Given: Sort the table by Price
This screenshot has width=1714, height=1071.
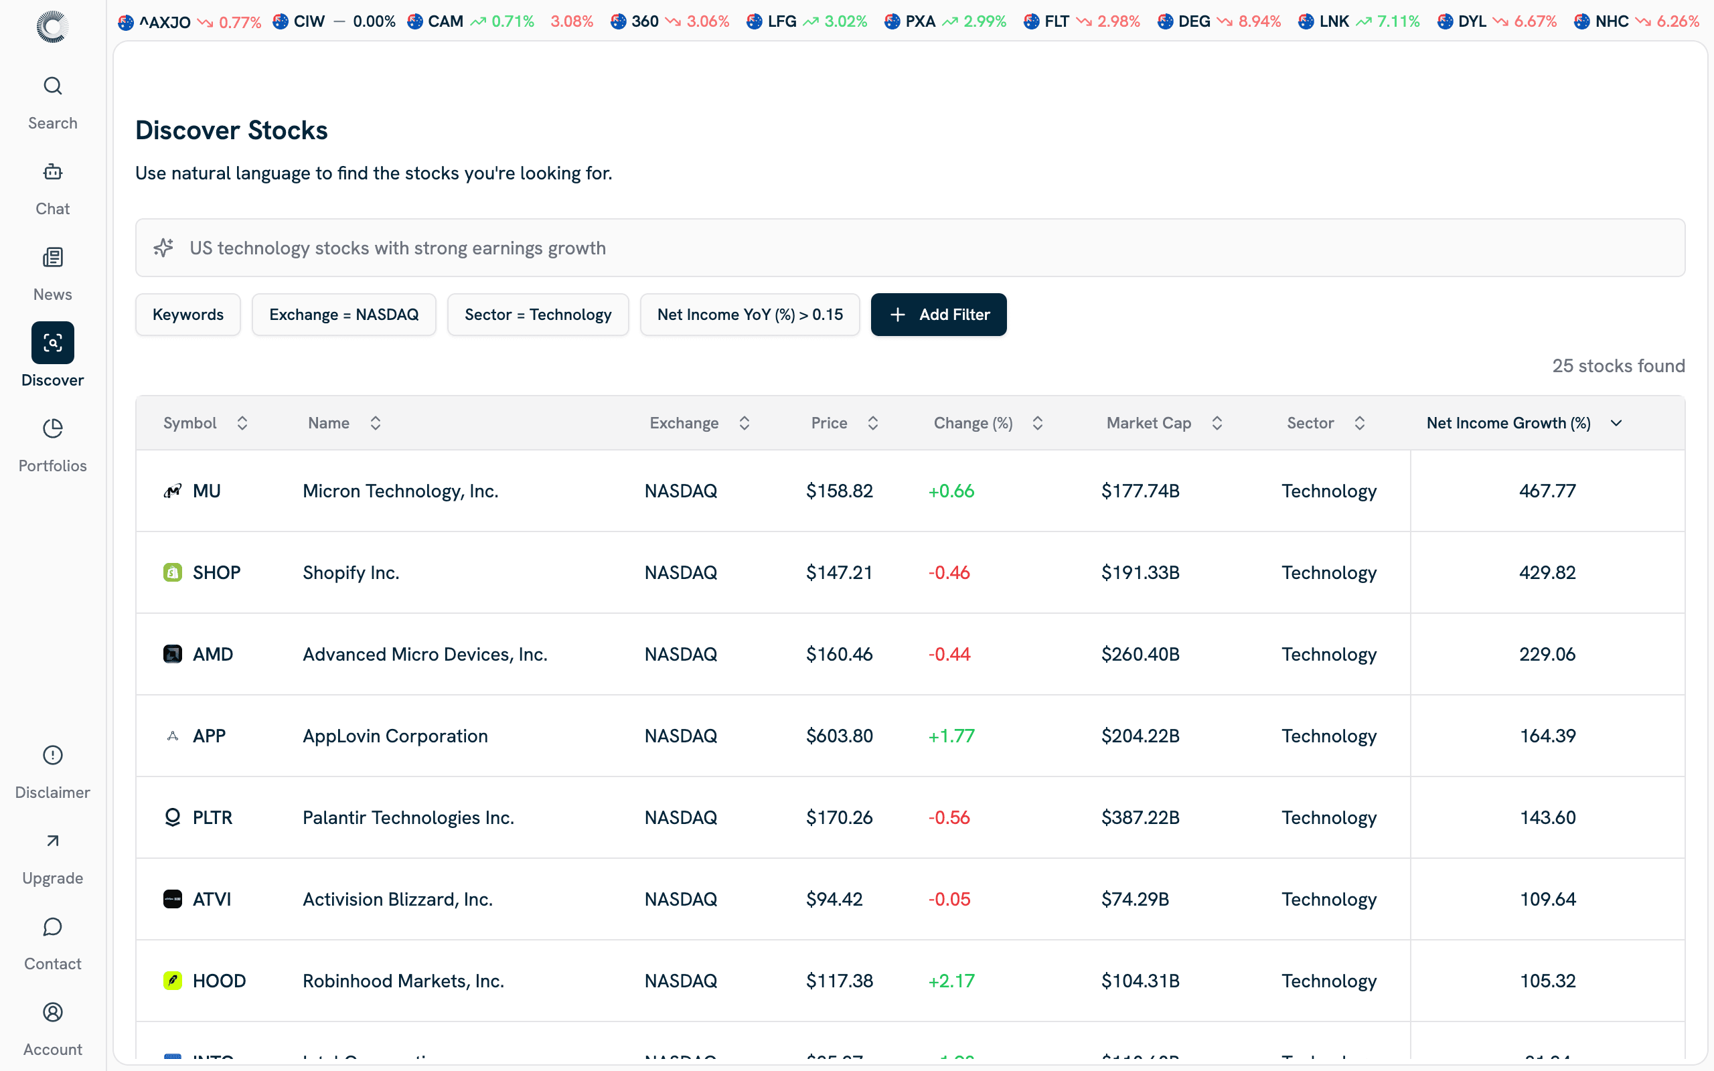Looking at the screenshot, I should (872, 422).
